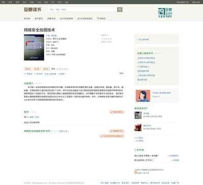This screenshot has width=203, height=185.
Task: Click 帮助中心 in the footer
Action: click(x=144, y=183)
